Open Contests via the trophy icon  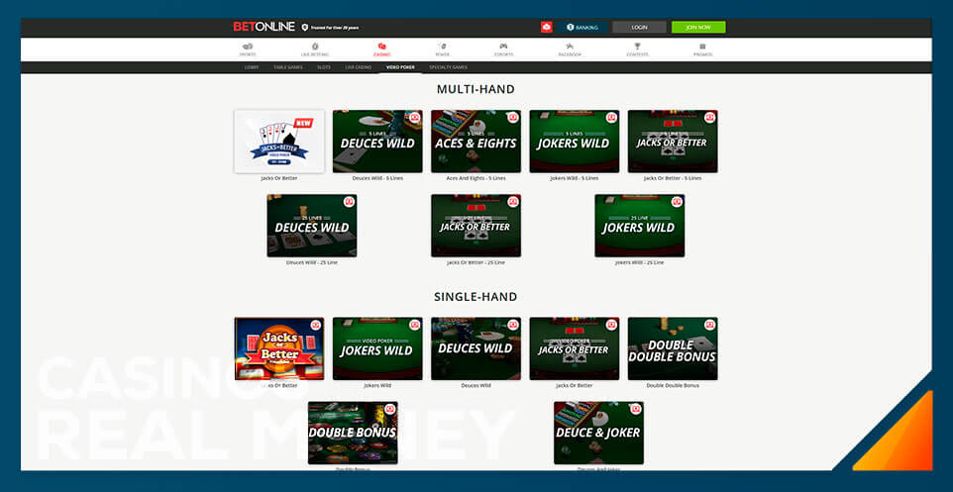(637, 47)
